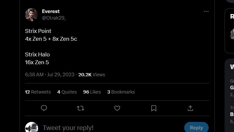Show the 12 Retweets list

pyautogui.click(x=38, y=92)
